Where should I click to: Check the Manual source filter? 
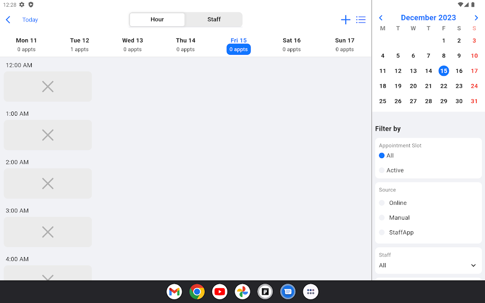pyautogui.click(x=382, y=218)
